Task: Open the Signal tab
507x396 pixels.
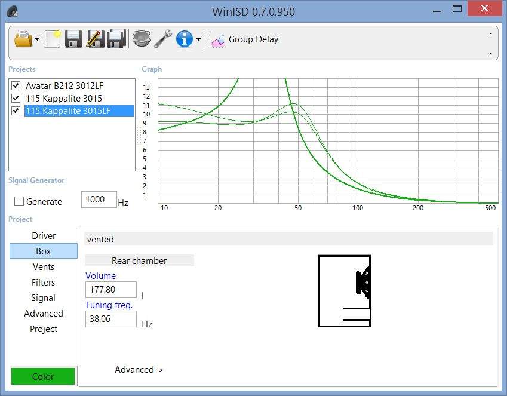Action: (x=44, y=297)
